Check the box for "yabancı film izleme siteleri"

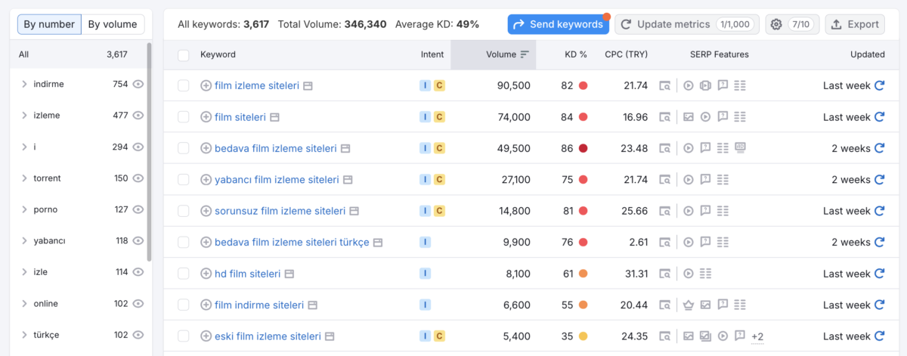[184, 180]
